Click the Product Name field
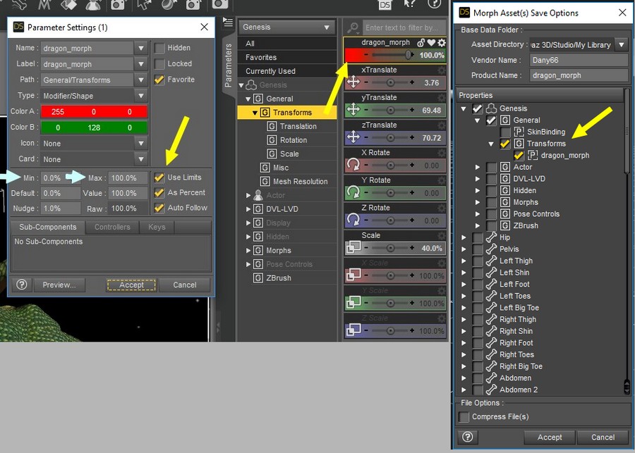 579,75
